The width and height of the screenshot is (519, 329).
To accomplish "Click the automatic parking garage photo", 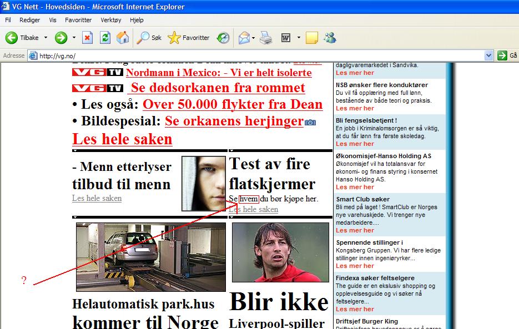I will pos(151,257).
